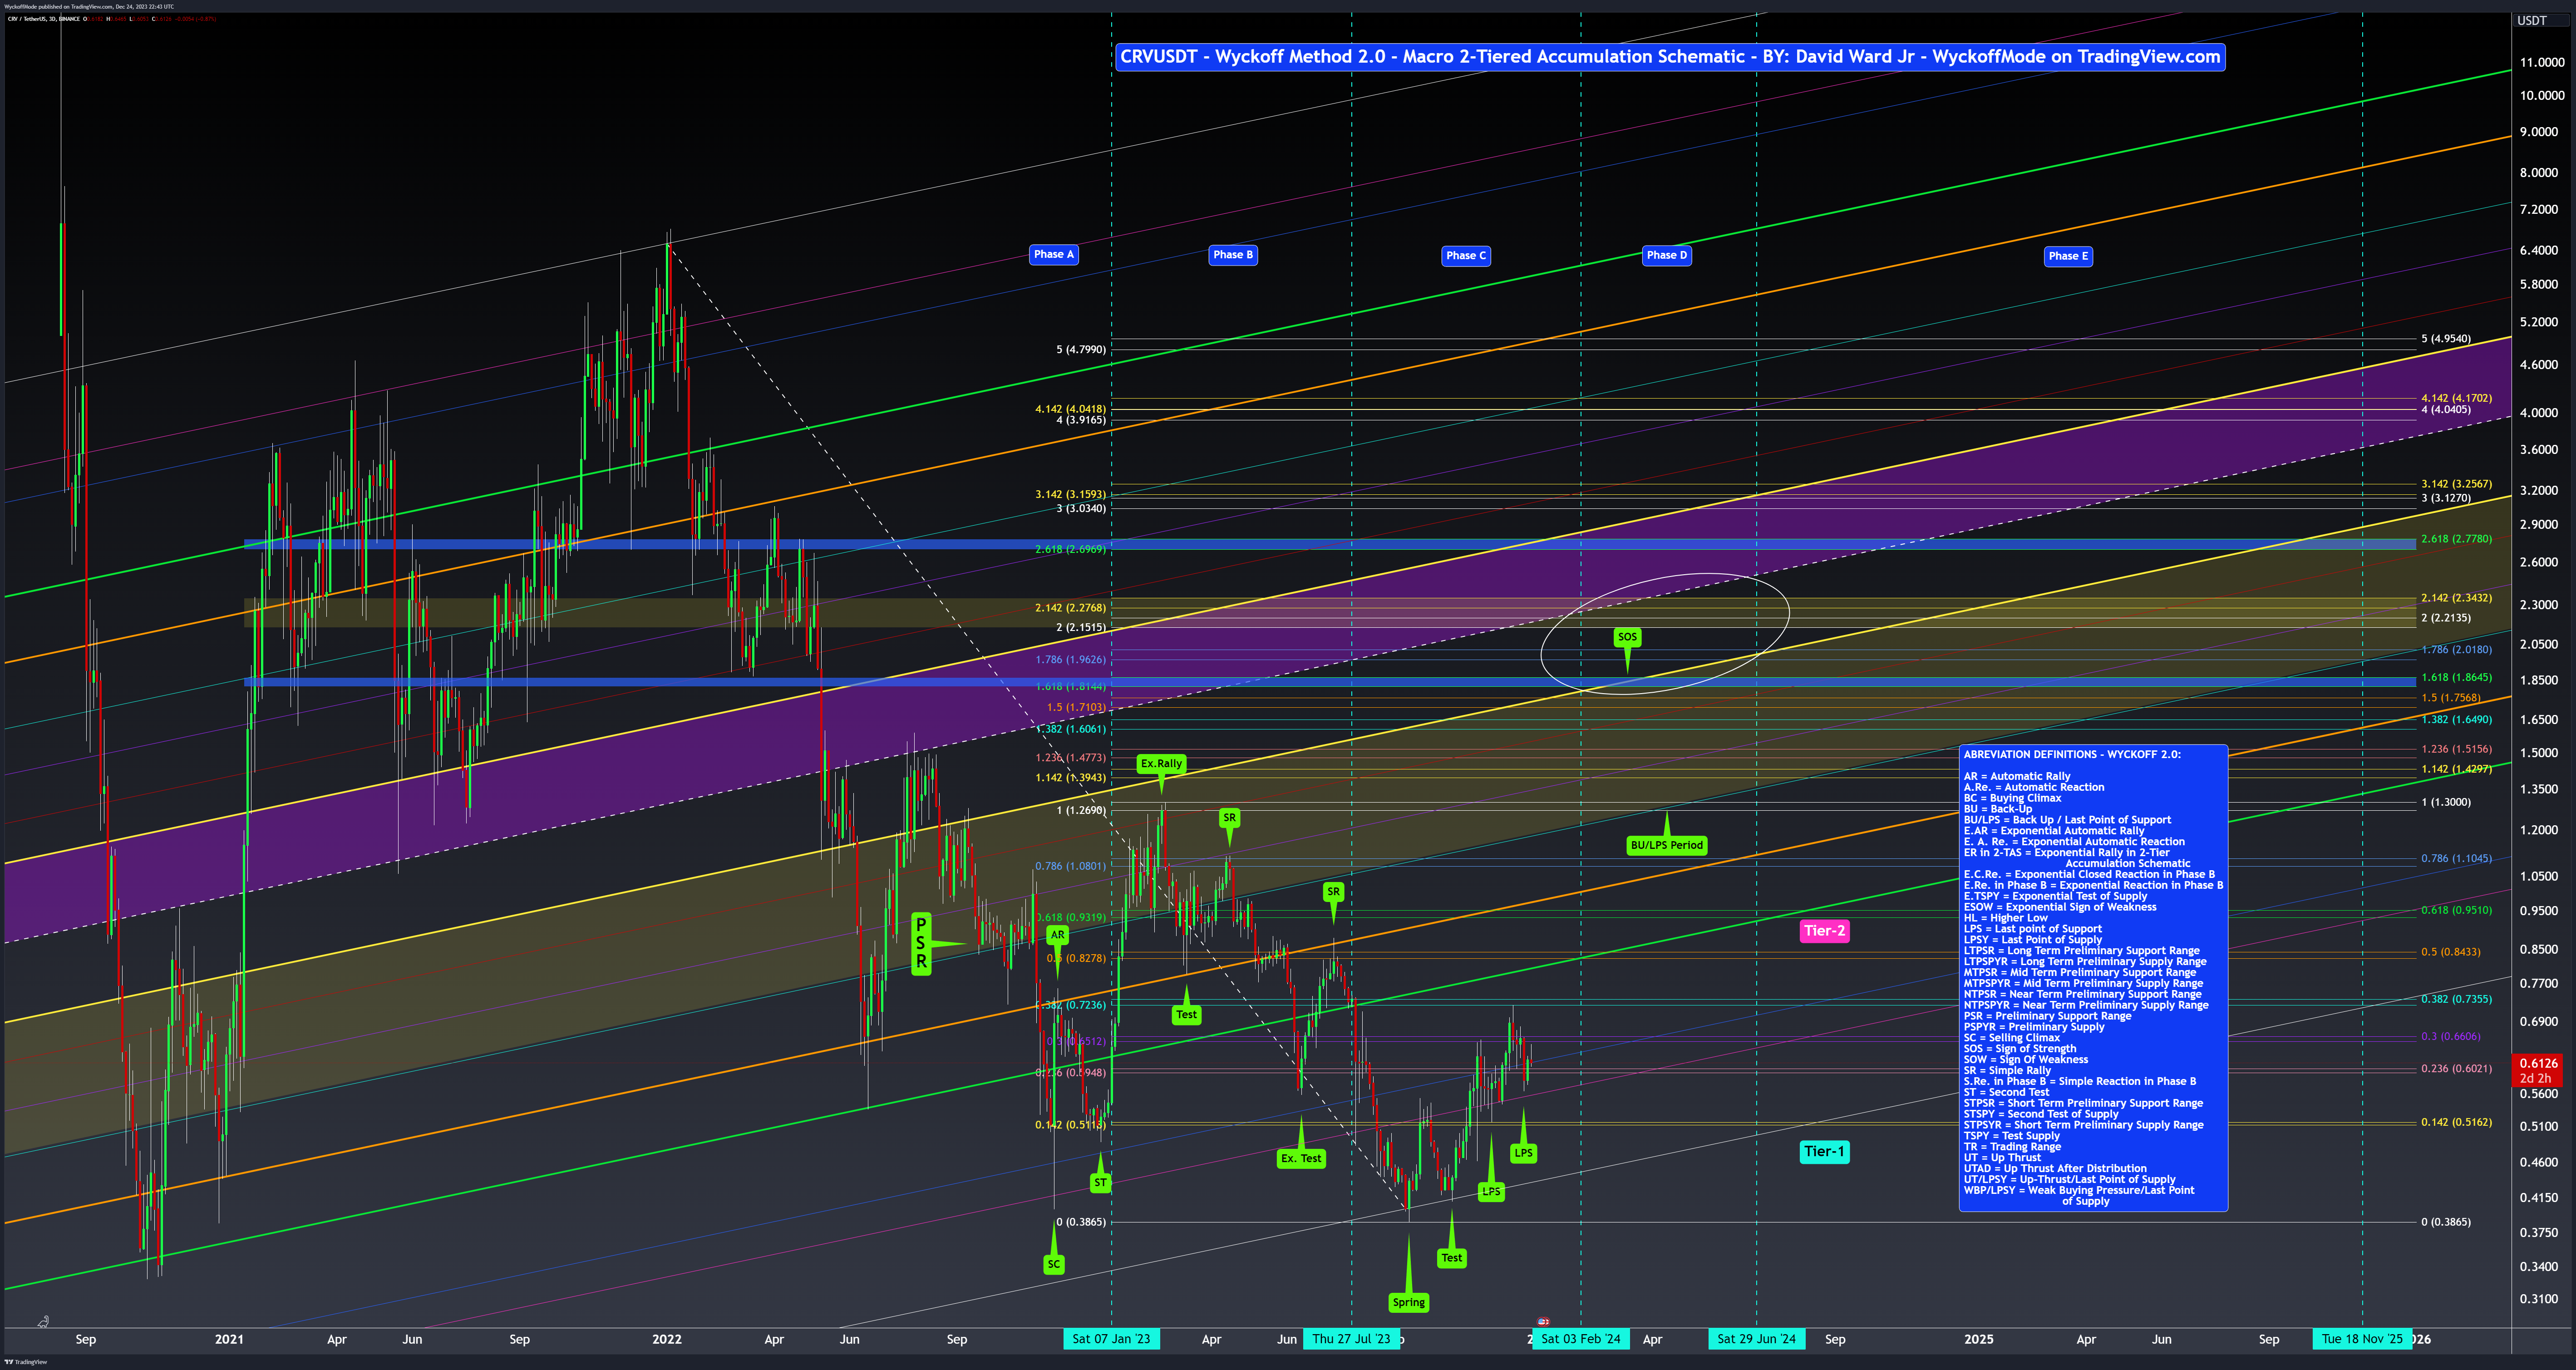The image size is (2576, 1370).
Task: Click the 2022 year label on time axis
Action: pos(666,1339)
